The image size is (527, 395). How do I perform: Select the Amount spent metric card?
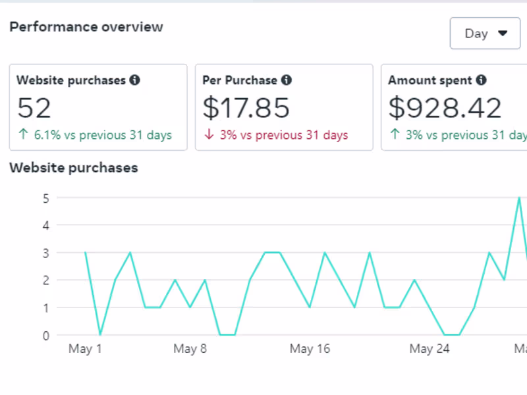point(455,107)
